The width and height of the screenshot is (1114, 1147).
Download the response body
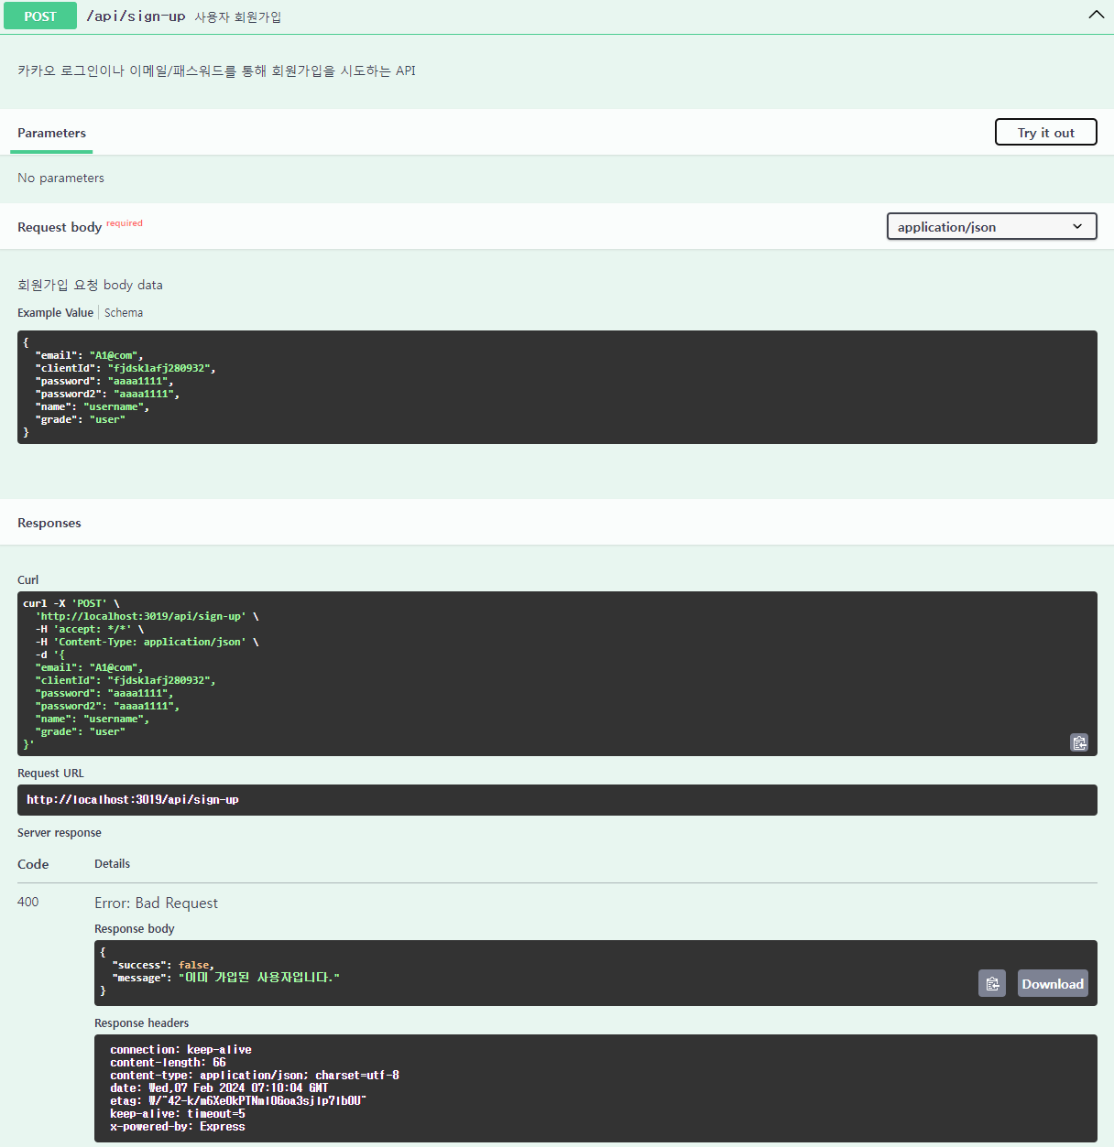click(x=1053, y=983)
